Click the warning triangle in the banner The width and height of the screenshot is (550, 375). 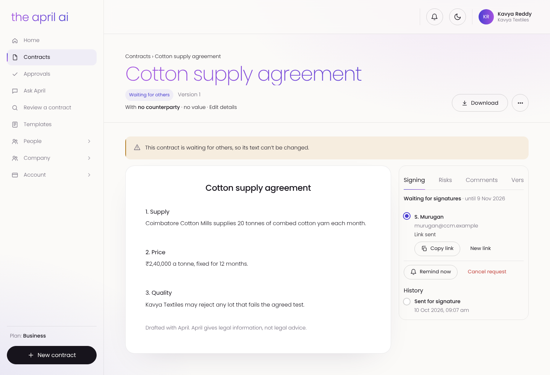137,148
